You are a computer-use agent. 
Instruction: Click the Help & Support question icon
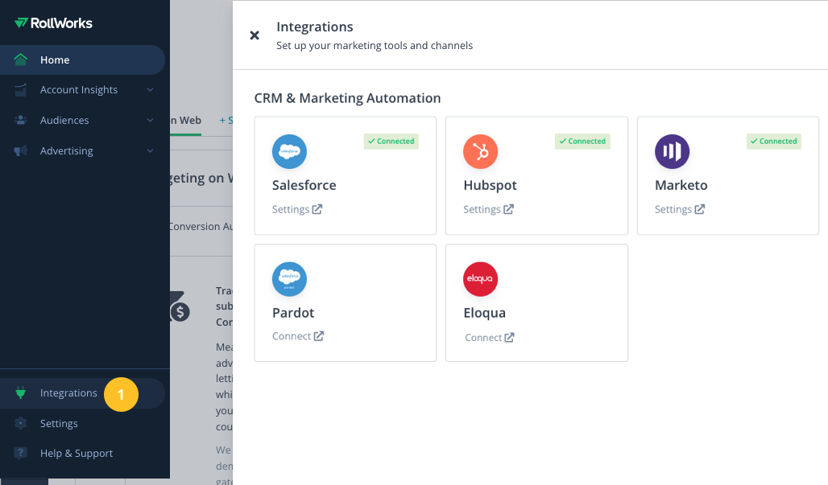pos(21,453)
